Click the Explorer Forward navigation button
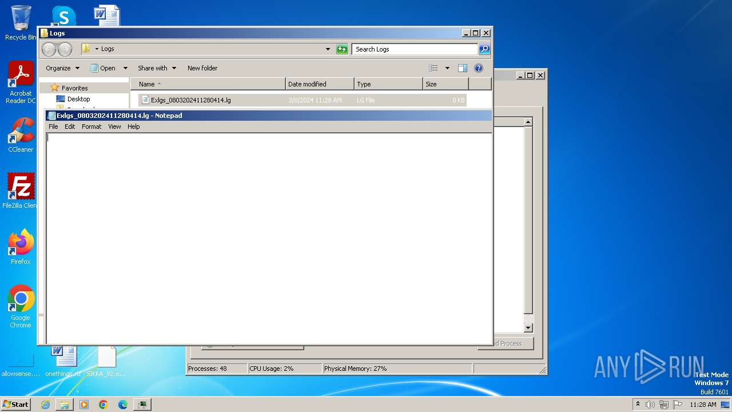The image size is (732, 412). tap(65, 49)
